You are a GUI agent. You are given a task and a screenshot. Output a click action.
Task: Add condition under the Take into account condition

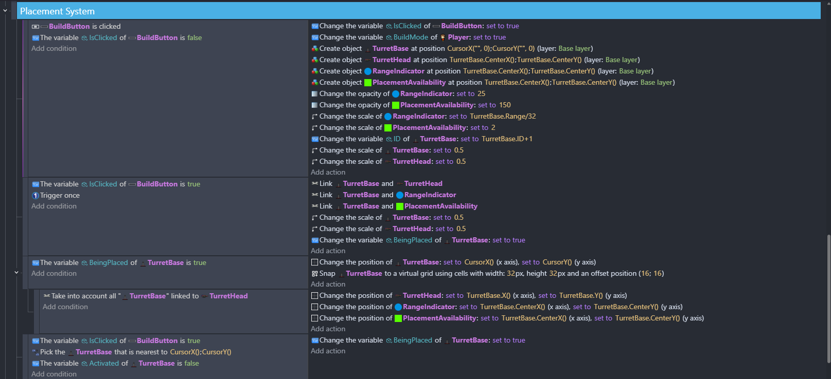click(x=65, y=307)
